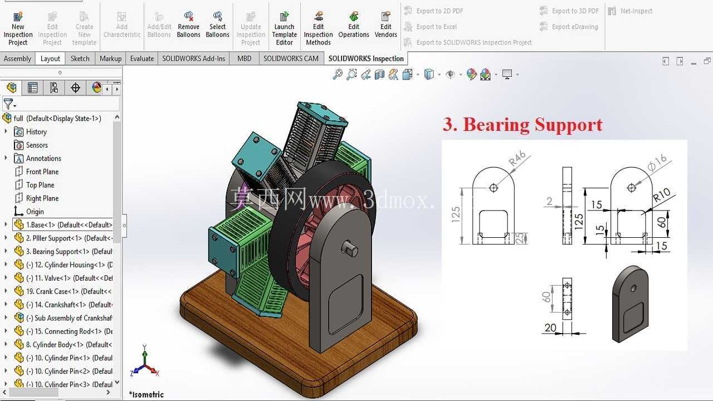
Task: Open Apply Scene dropdown arrow
Action: coord(495,75)
